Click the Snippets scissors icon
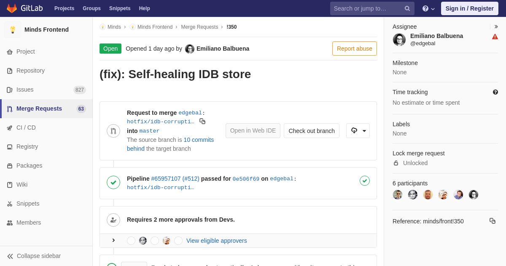 click(10, 204)
